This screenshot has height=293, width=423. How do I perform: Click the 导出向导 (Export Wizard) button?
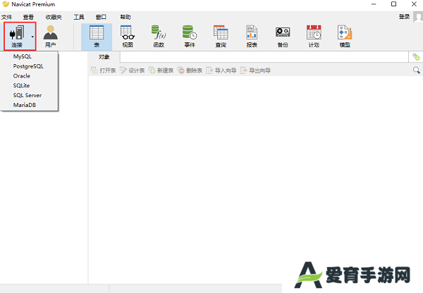(255, 70)
